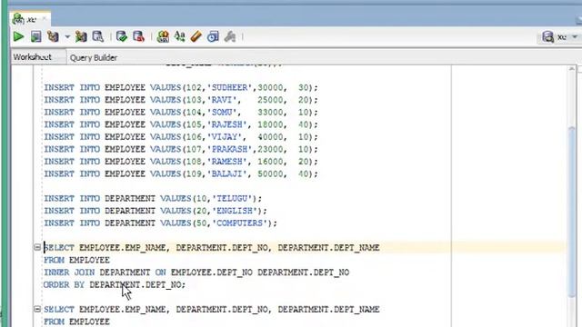The image size is (582, 327).
Task: Collapse the first SELECT statement fold
Action: [37, 247]
